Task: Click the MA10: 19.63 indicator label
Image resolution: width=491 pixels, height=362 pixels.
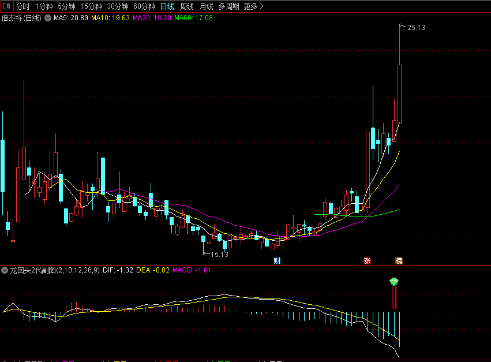Action: [x=110, y=18]
